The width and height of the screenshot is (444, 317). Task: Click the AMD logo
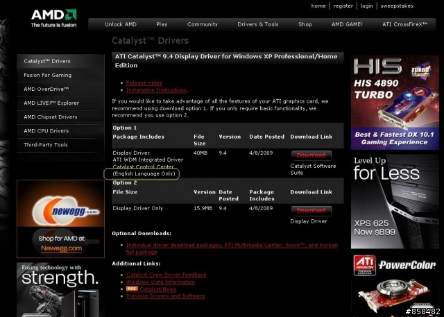click(54, 18)
